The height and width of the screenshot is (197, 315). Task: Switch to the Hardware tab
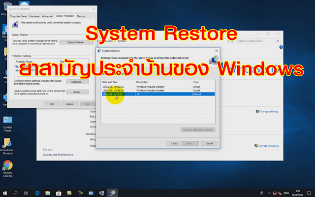(x=34, y=16)
